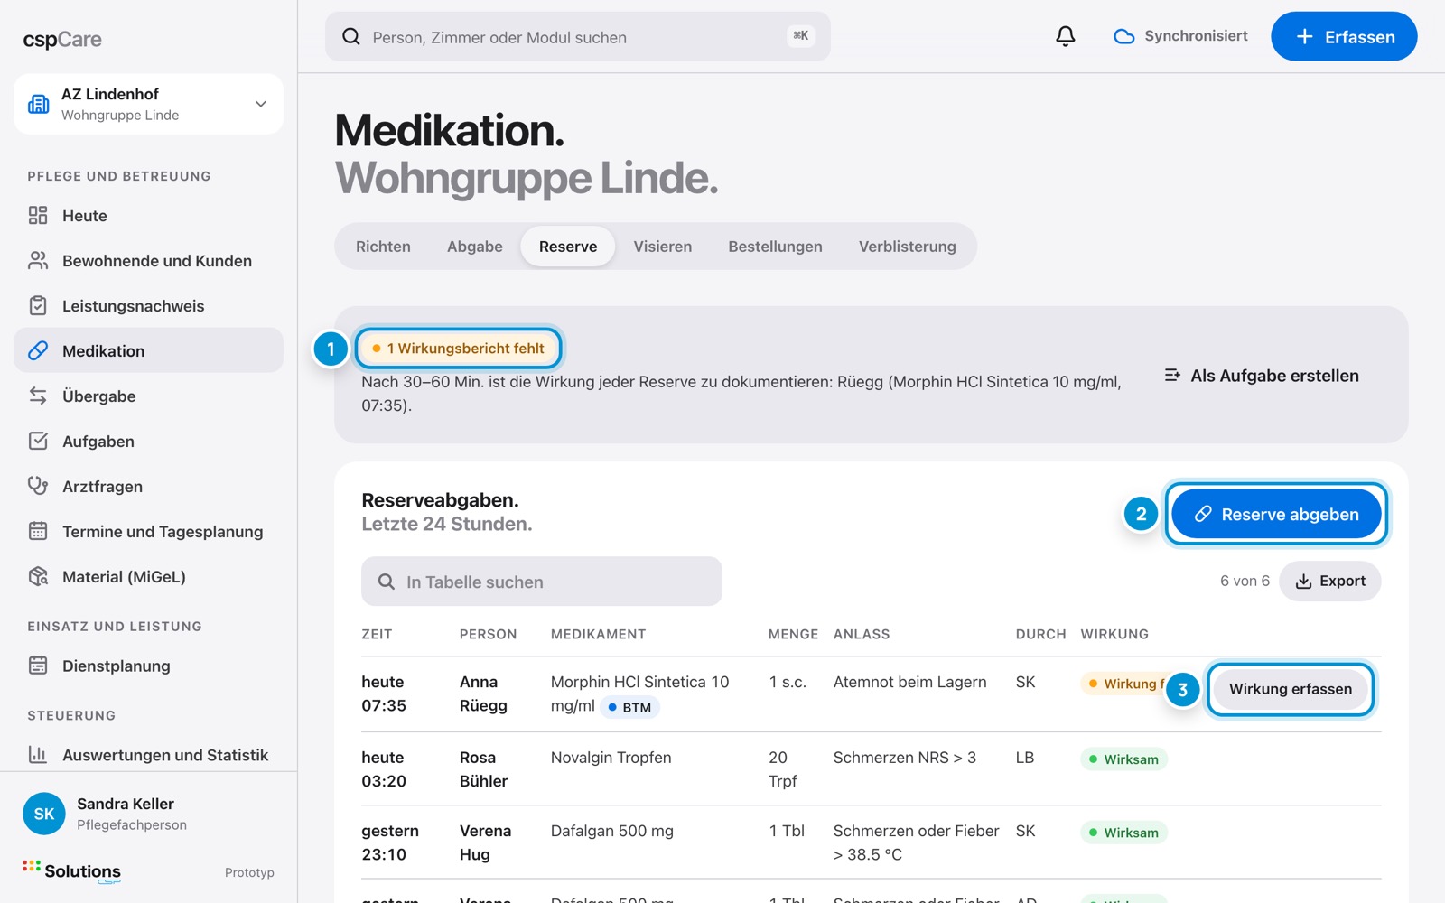Click the Export button
Image resolution: width=1445 pixels, height=903 pixels.
pyautogui.click(x=1330, y=581)
